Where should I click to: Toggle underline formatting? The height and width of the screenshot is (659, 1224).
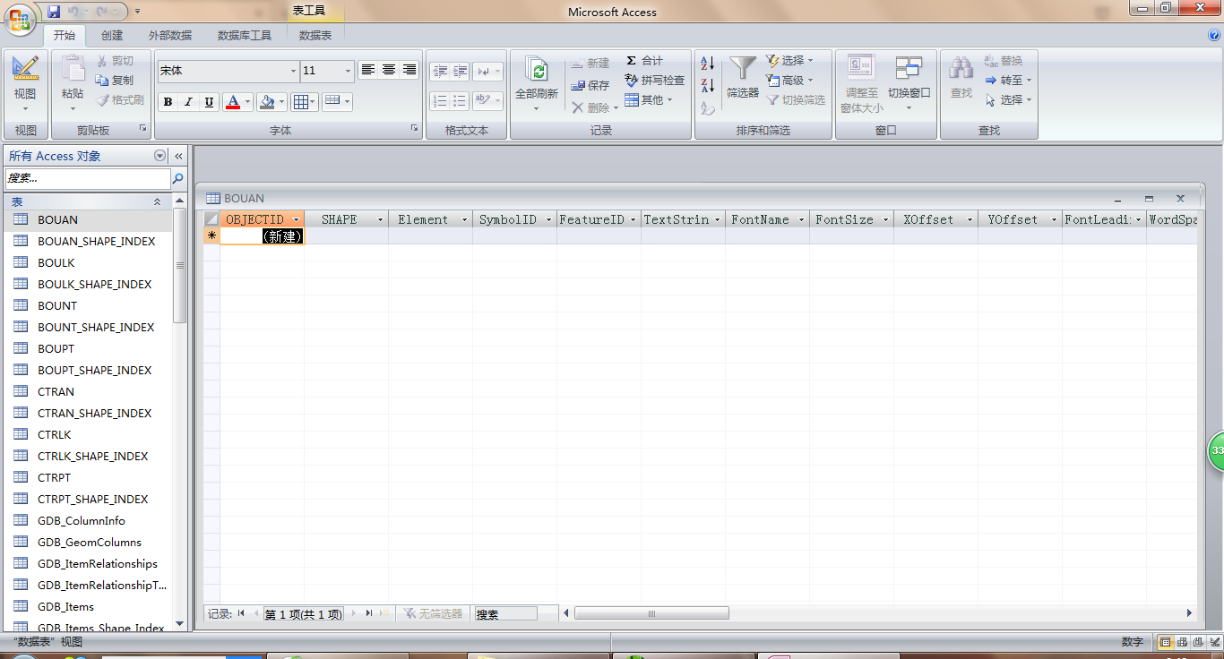[x=209, y=102]
